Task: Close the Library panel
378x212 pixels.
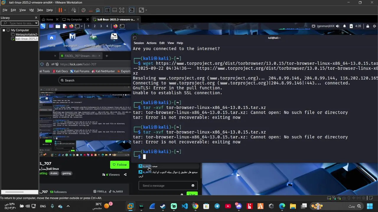Action: tap(36, 18)
